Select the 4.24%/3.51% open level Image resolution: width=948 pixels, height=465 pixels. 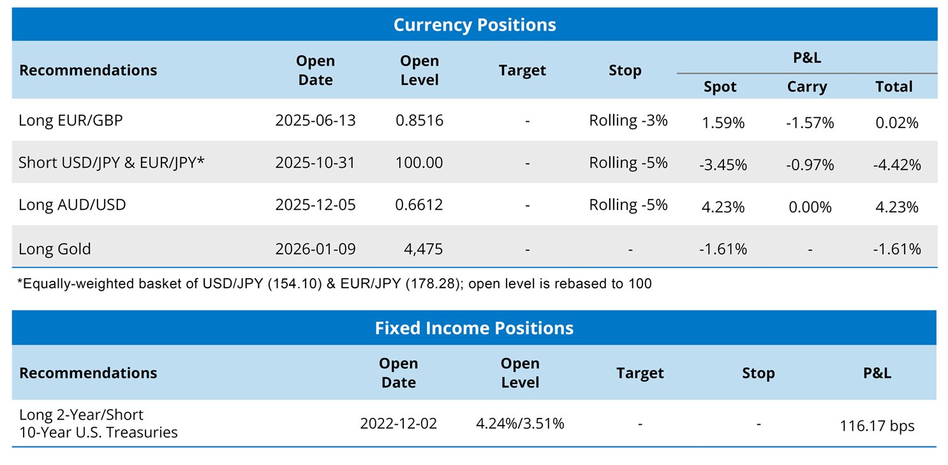click(520, 423)
